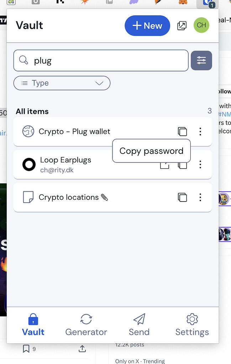Open the three-dot menu for Crypto locations
The image size is (231, 364).
pos(200,197)
